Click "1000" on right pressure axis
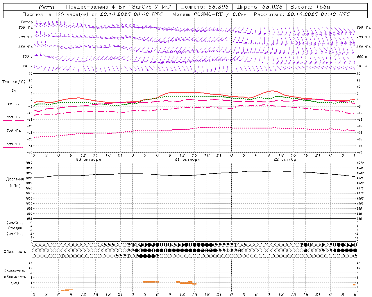The width and height of the screenshot is (372, 297). [x=360, y=204]
